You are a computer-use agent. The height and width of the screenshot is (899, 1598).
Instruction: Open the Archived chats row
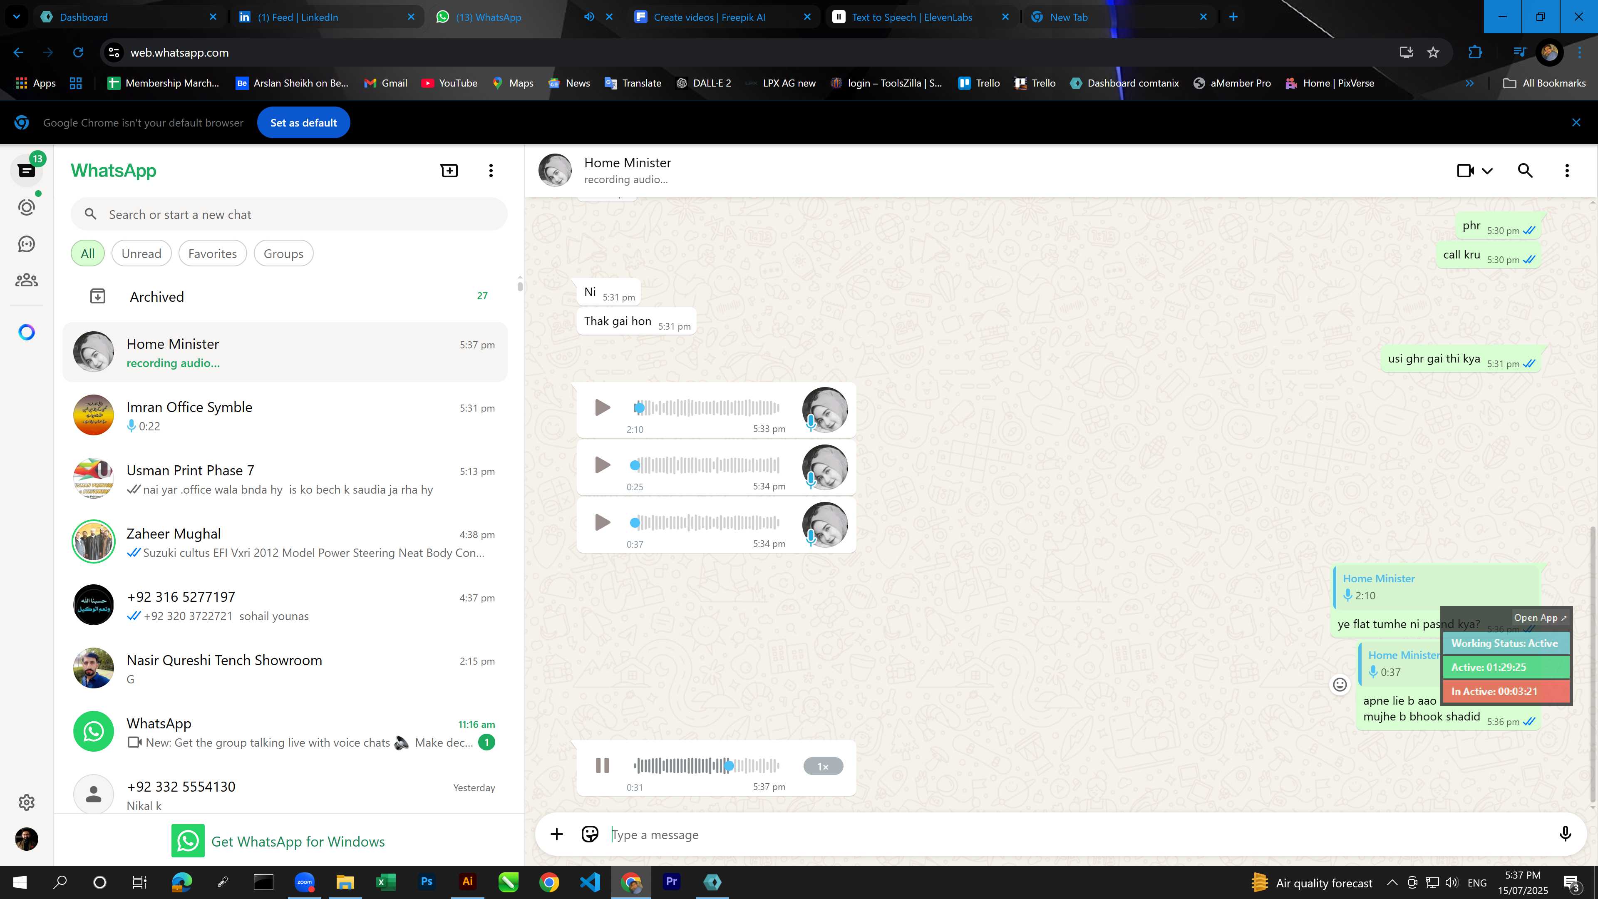(285, 297)
